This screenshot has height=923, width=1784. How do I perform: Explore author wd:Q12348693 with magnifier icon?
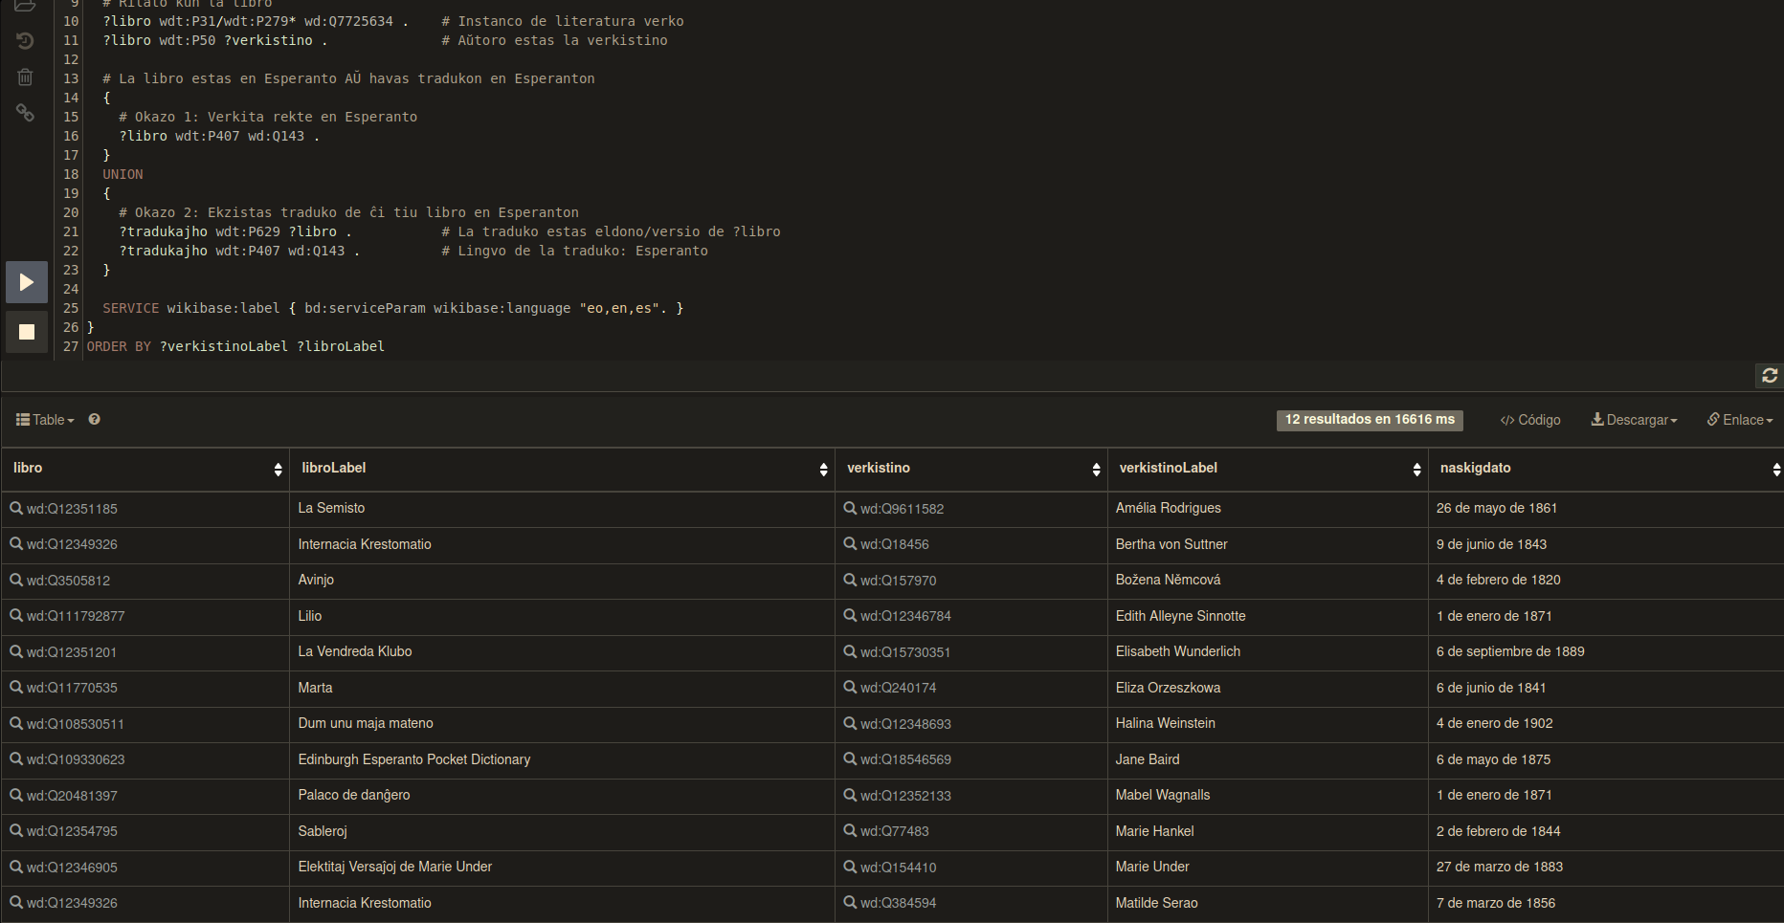(850, 723)
